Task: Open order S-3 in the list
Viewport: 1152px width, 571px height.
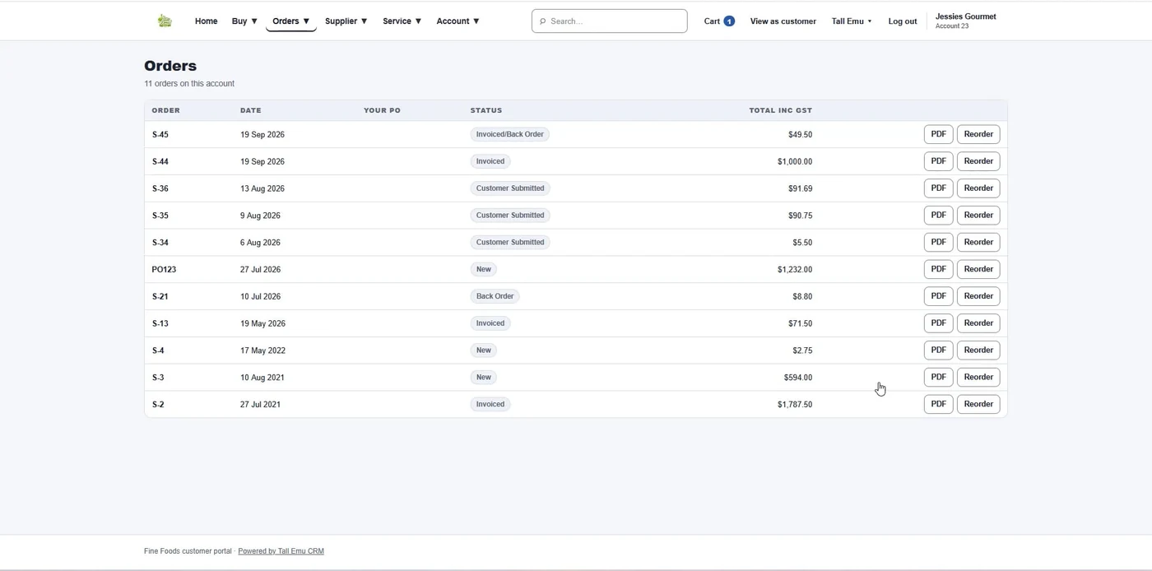Action: click(x=158, y=378)
